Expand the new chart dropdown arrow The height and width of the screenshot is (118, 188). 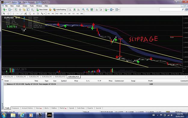click(x=6, y=10)
